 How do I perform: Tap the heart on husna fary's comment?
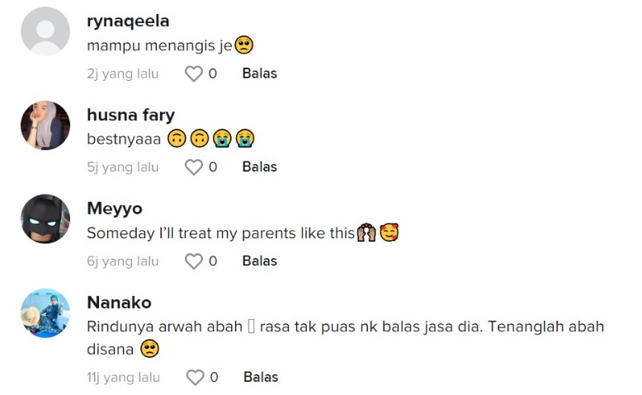(194, 167)
